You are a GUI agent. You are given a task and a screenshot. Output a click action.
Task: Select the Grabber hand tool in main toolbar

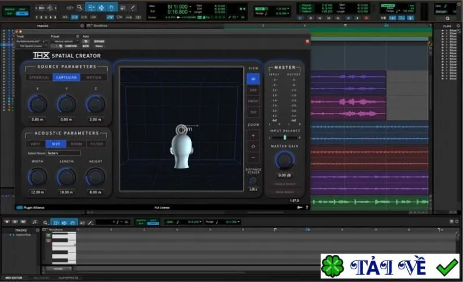pyautogui.click(x=111, y=8)
